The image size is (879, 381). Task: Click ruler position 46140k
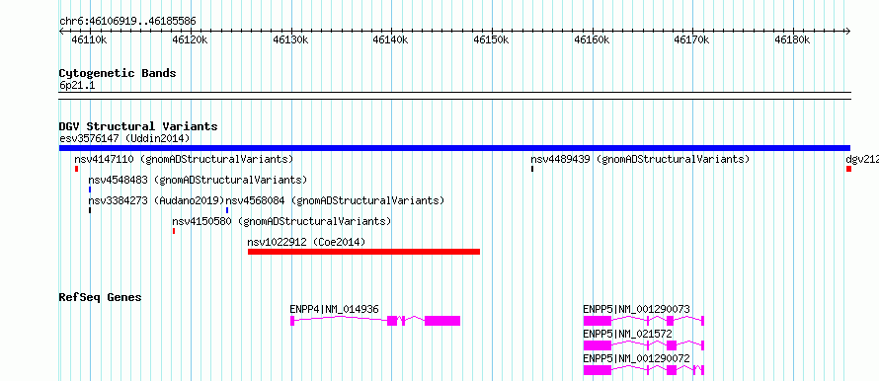point(391,39)
